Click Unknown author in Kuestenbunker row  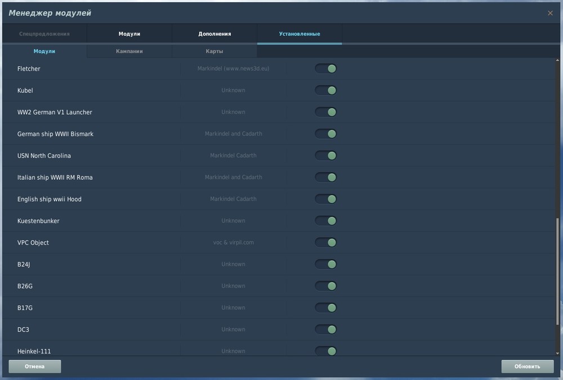[234, 221]
